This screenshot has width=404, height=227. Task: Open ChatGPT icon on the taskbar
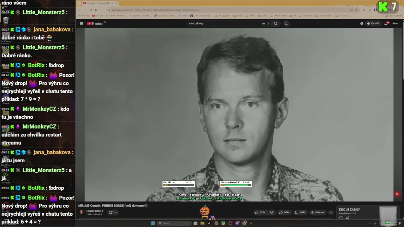click(216, 223)
